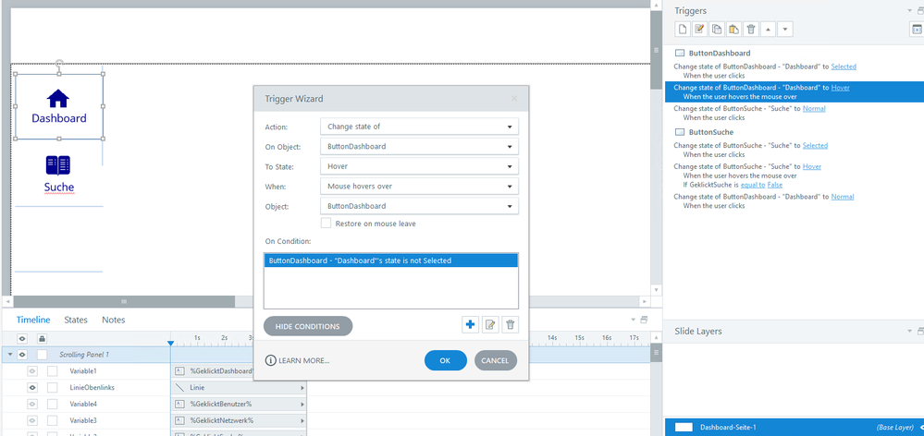
Task: Toggle show/hide all objects eye in timeline header
Action: 23,338
